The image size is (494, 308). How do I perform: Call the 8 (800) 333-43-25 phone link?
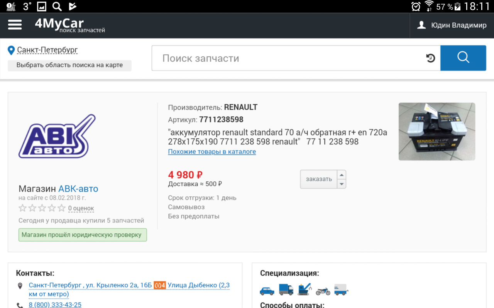coord(55,305)
